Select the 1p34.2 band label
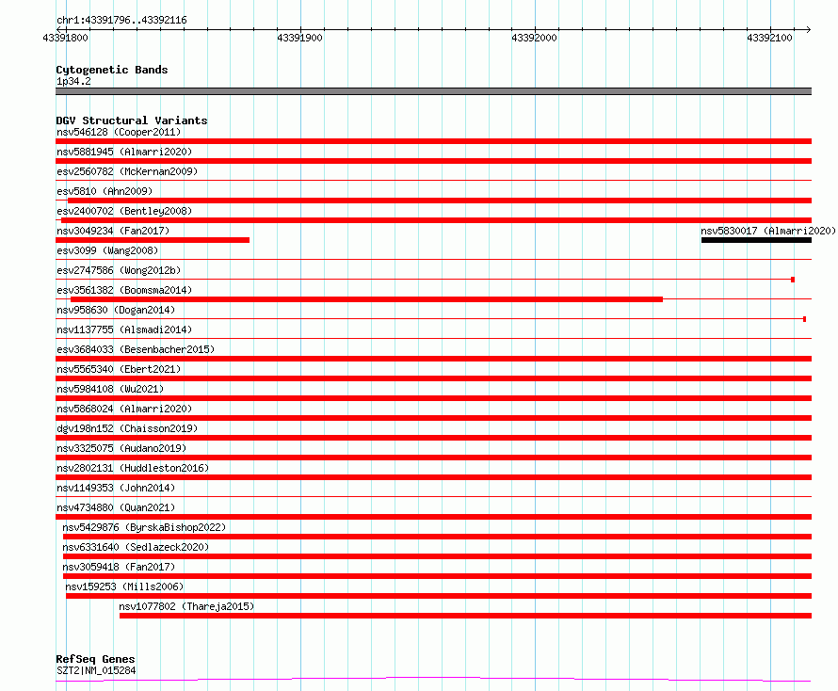Image resolution: width=838 pixels, height=691 pixels. (x=73, y=81)
